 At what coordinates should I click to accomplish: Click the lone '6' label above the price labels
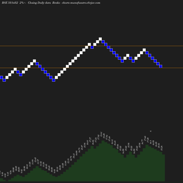tap(151, 131)
